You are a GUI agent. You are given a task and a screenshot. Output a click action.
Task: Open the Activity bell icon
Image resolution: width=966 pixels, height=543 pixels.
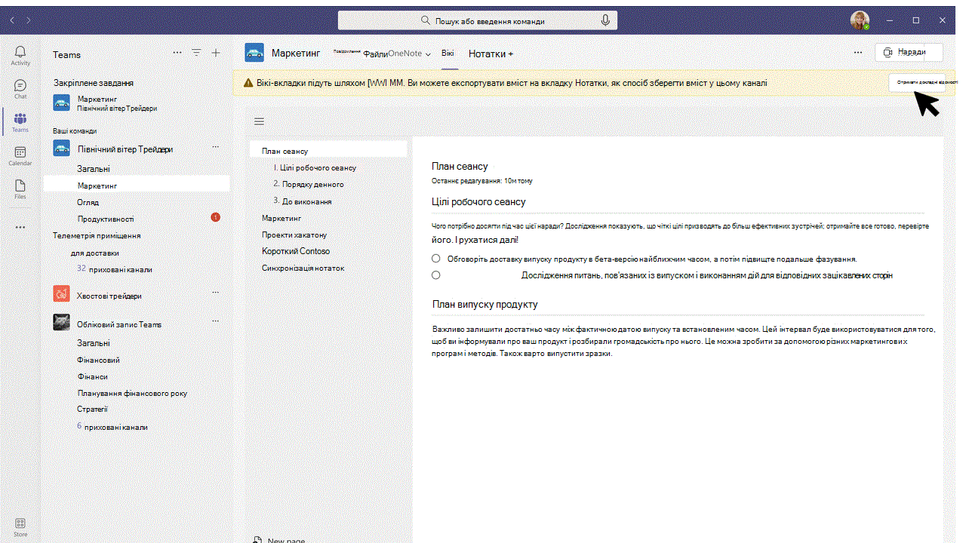(20, 52)
